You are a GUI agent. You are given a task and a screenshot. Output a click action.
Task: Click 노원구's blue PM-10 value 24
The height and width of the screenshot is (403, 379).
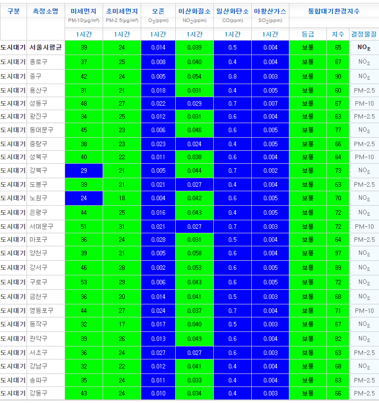point(84,198)
